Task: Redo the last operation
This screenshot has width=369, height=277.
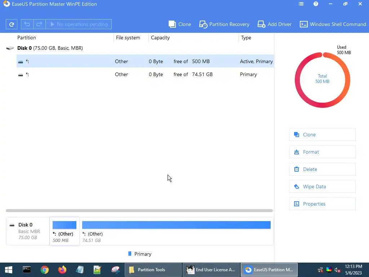Action: [x=39, y=24]
